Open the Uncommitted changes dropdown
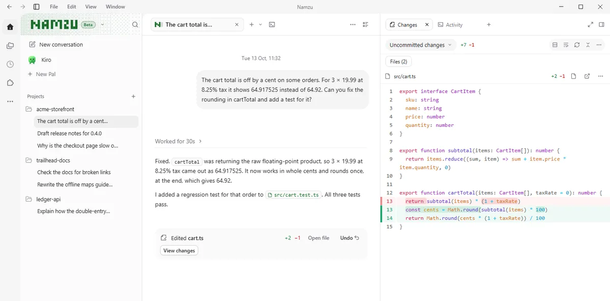The height and width of the screenshot is (301, 610). coord(420,45)
